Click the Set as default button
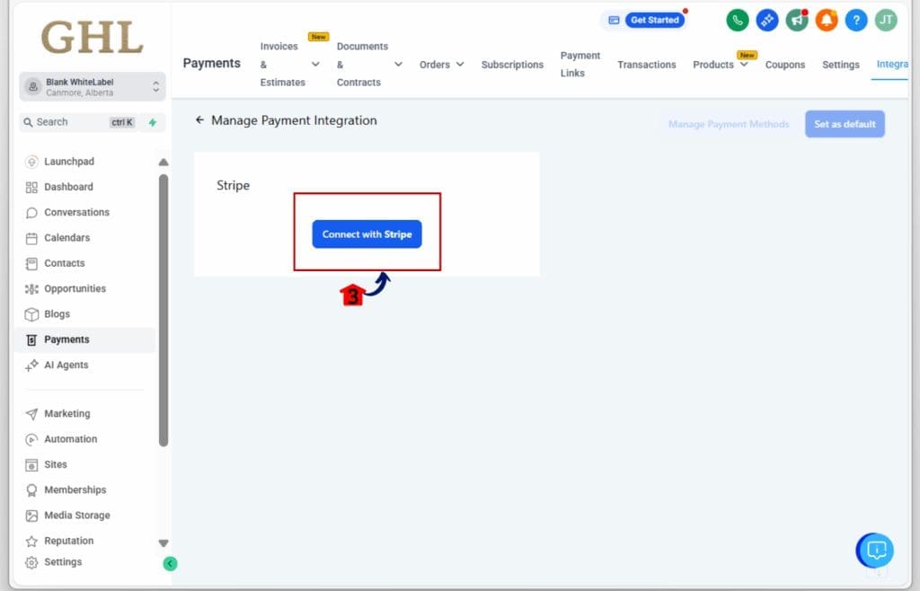 (x=845, y=124)
